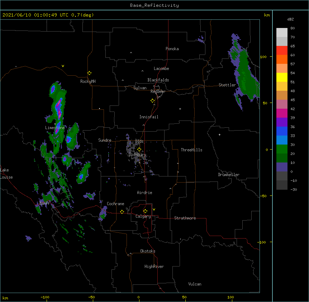The height and width of the screenshot is (302, 309).
Task: Click the Sundre city label
Action: (x=105, y=140)
